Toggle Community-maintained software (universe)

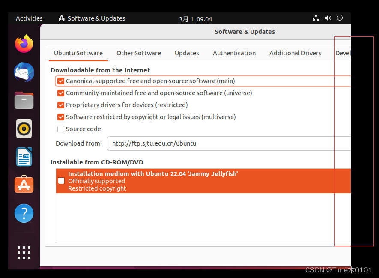pyautogui.click(x=61, y=93)
